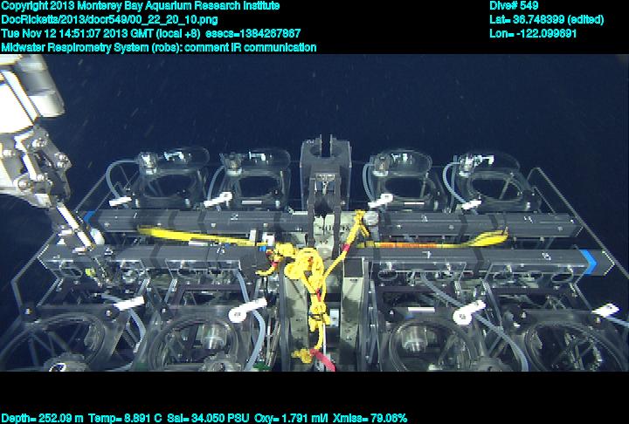This screenshot has height=424, width=629.
Task: Click the Depth reading in the bottom bar
Action: click(x=43, y=418)
